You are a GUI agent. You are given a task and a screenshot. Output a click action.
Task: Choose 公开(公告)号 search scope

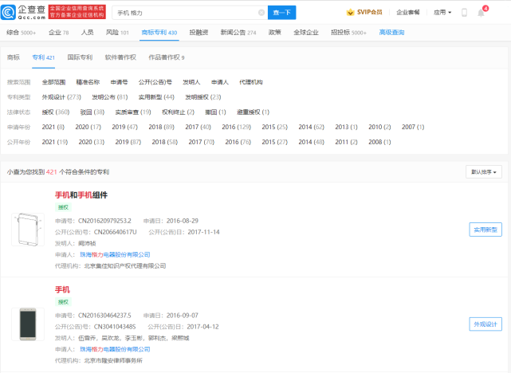click(155, 82)
